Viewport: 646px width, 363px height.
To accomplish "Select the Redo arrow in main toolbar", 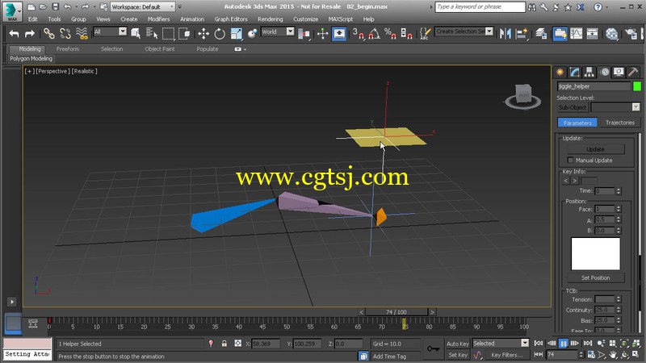I will point(30,33).
